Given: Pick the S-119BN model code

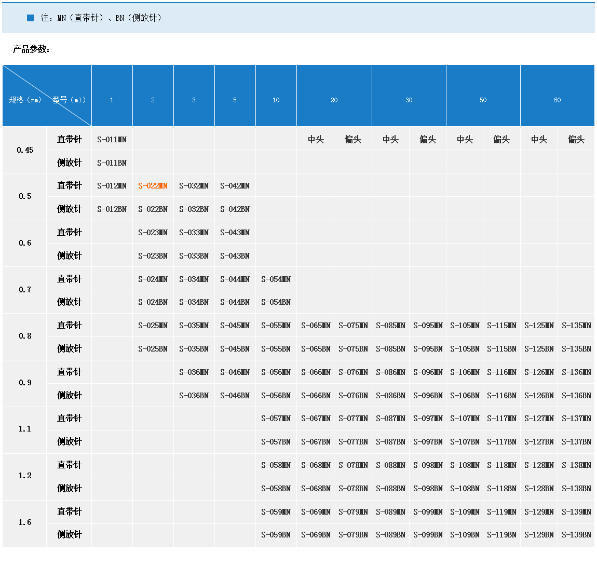Looking at the screenshot, I should [501, 534].
